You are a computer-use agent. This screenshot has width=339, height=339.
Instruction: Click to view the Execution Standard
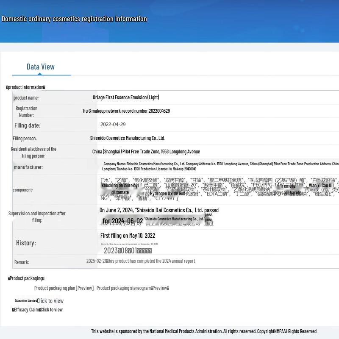(50, 301)
